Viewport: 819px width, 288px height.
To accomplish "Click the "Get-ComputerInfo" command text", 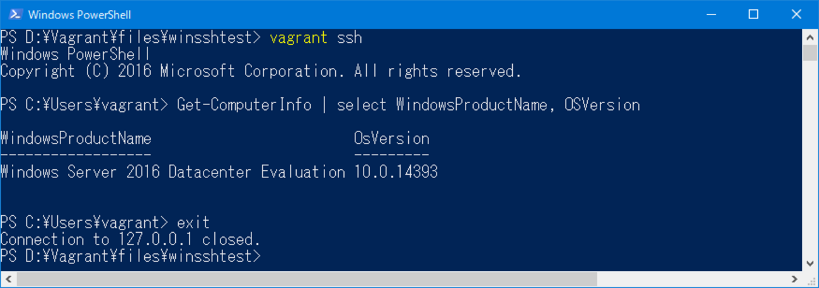I will pyautogui.click(x=244, y=104).
